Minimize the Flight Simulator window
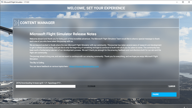This screenshot has height=108, width=192. pos(177,2)
